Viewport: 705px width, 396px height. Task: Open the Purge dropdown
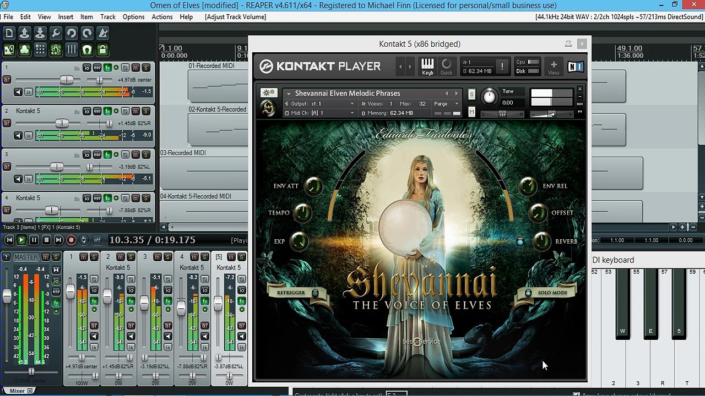[446, 104]
